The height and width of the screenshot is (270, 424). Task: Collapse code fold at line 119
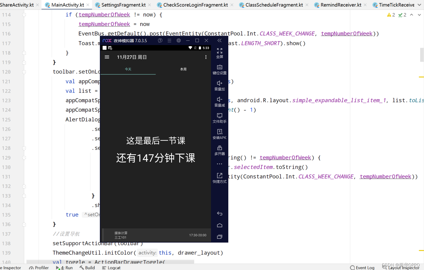pos(24,62)
